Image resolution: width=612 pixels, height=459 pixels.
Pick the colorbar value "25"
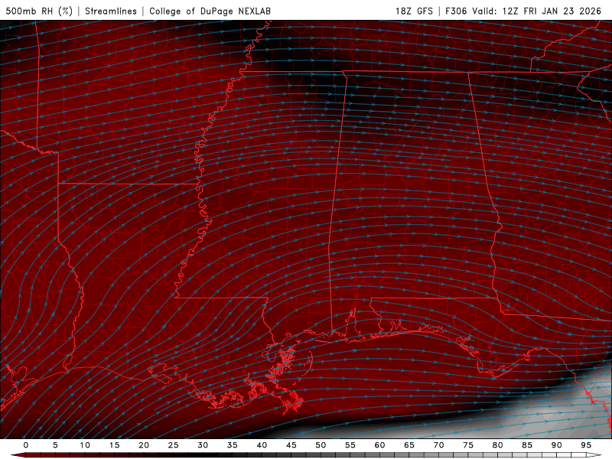174,445
